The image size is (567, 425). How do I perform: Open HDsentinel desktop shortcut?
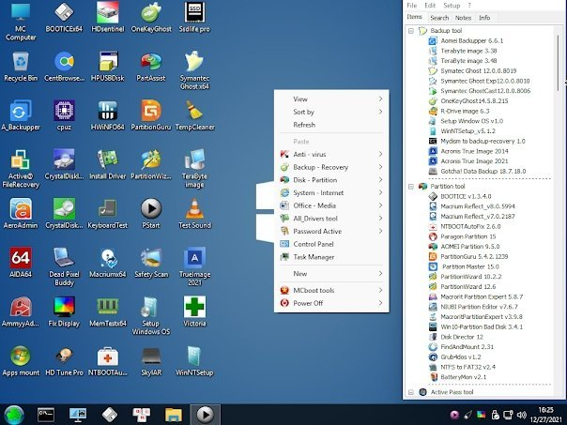pos(107,17)
